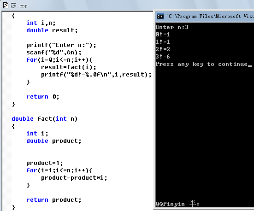Click the for(i=0;i<=n;i++){ loop line

(59, 60)
